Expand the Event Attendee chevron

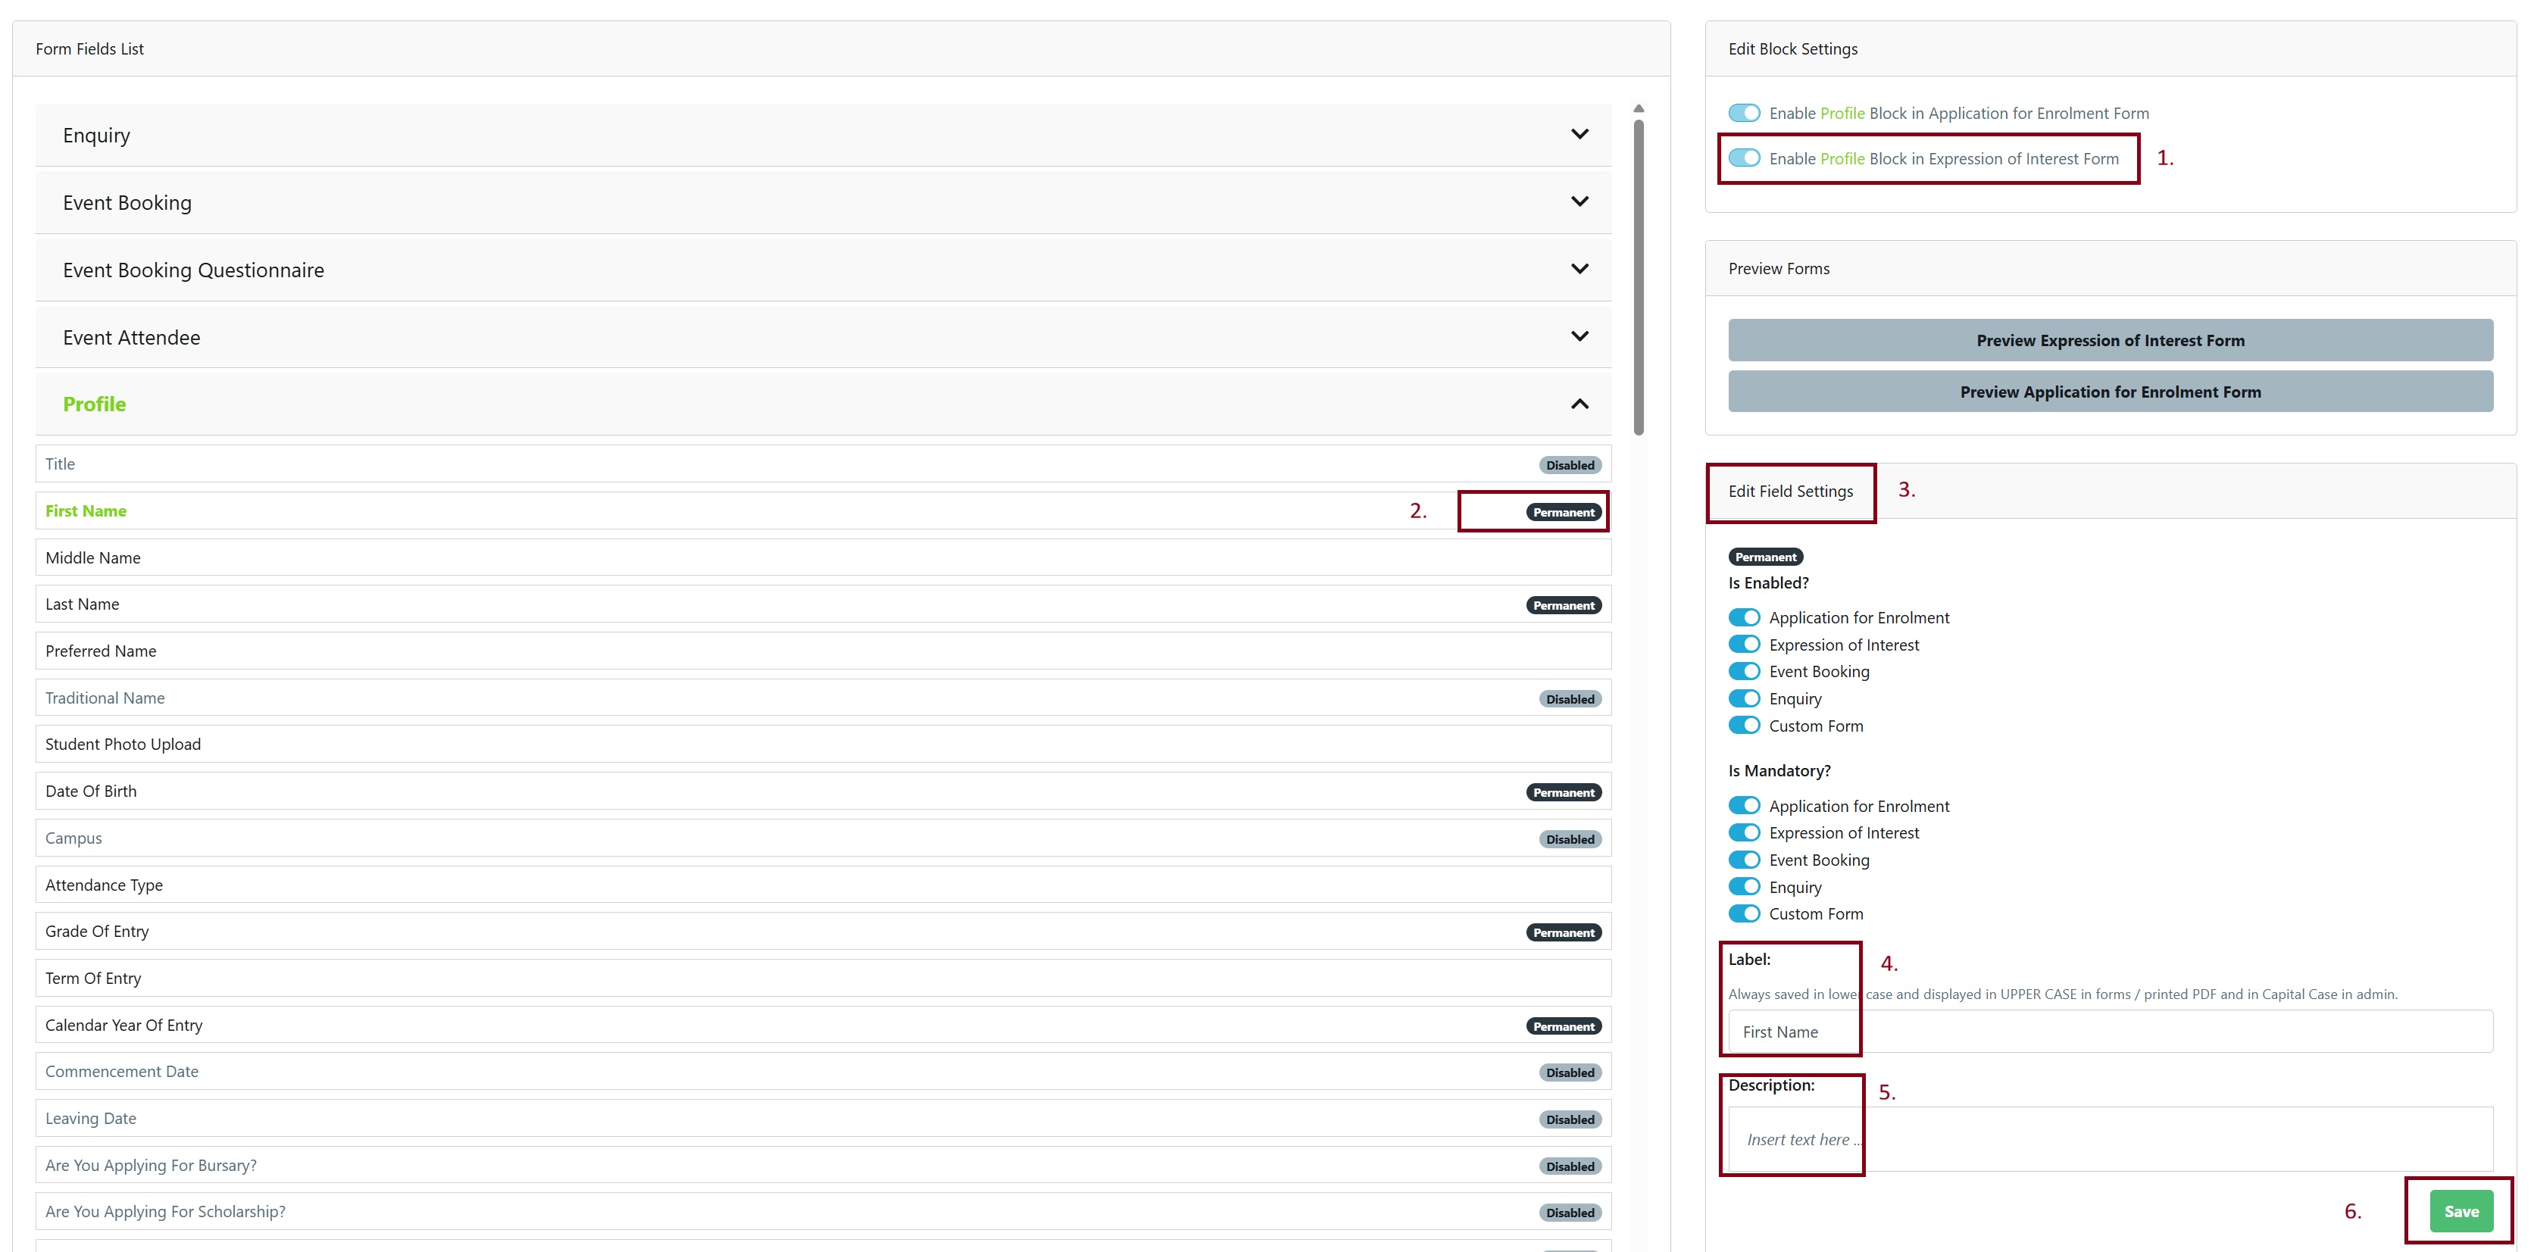[1579, 336]
